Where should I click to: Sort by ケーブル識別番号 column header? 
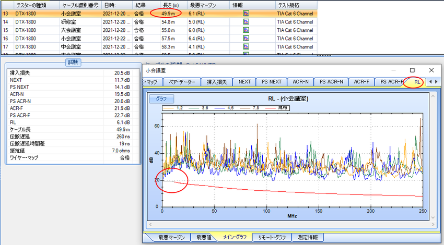(80, 5)
